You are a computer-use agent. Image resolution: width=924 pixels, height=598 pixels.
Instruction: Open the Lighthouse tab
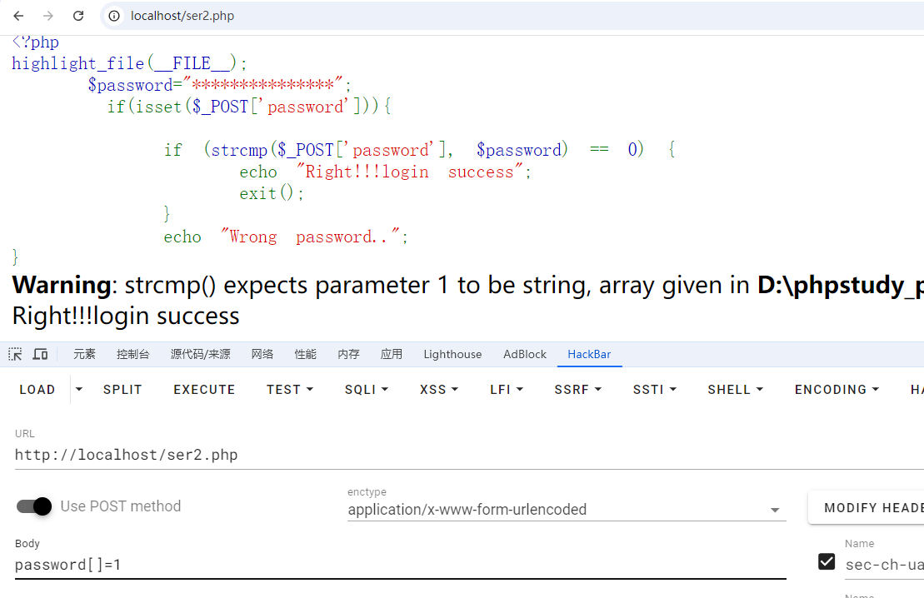click(452, 354)
